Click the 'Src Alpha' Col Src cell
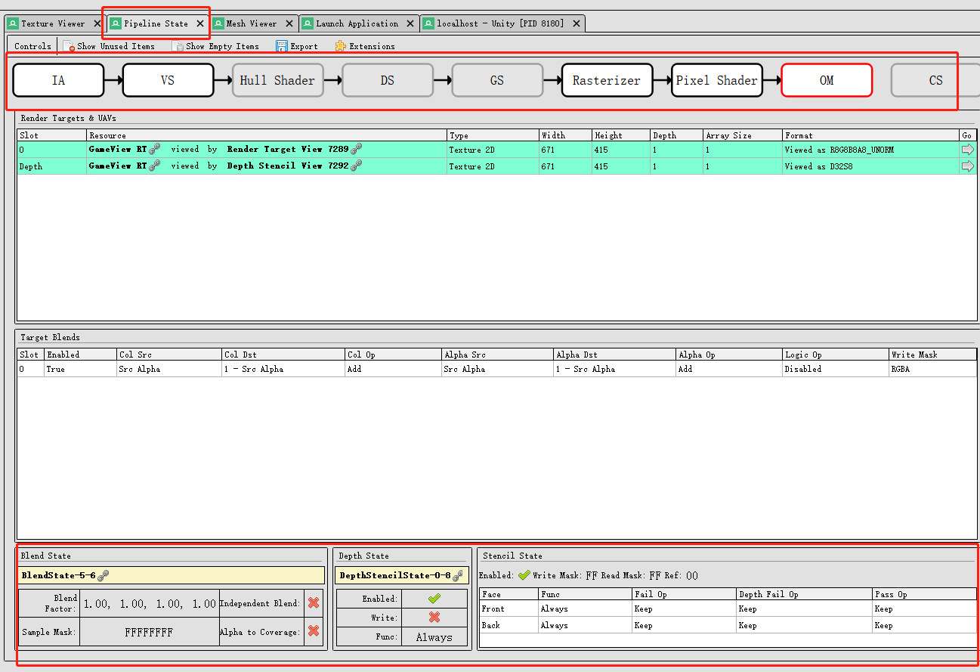980x672 pixels. coord(169,369)
